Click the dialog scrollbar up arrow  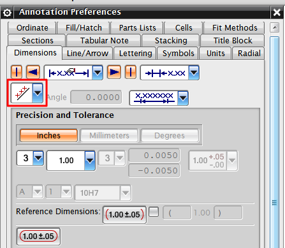[275, 27]
